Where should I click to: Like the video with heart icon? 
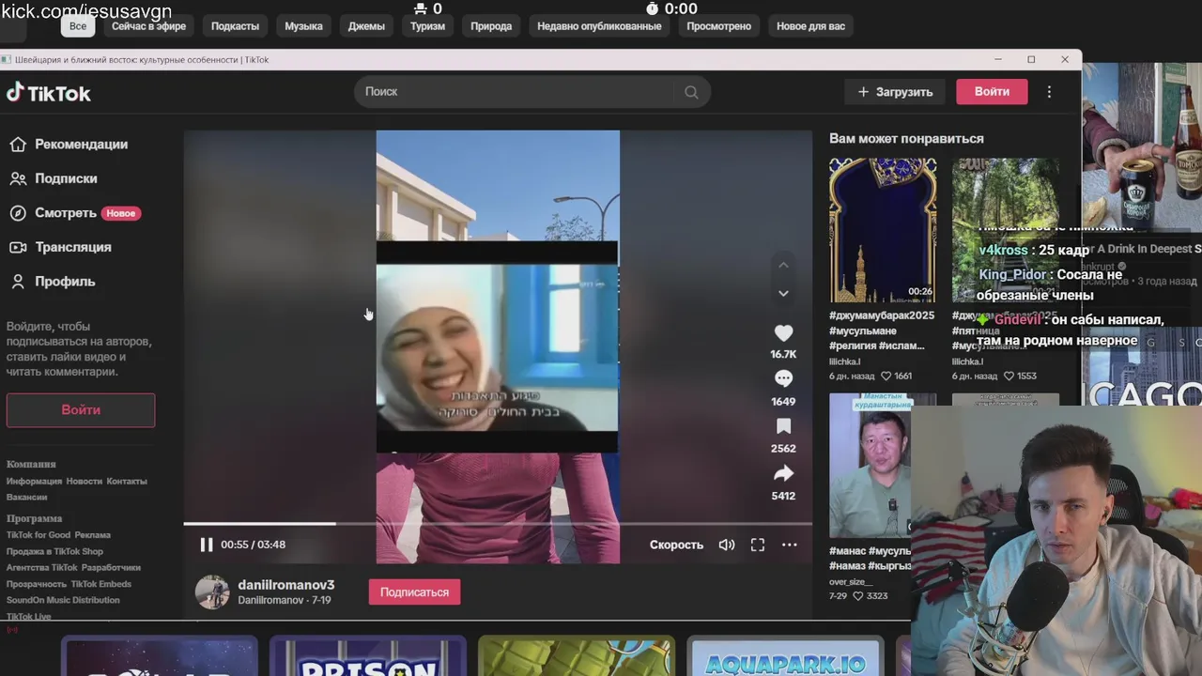point(783,333)
